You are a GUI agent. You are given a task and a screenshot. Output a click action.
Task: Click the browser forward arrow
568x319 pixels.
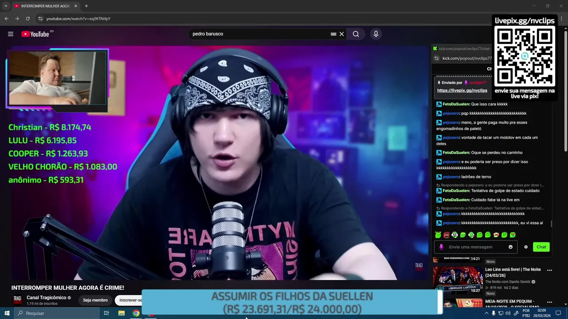point(17,19)
